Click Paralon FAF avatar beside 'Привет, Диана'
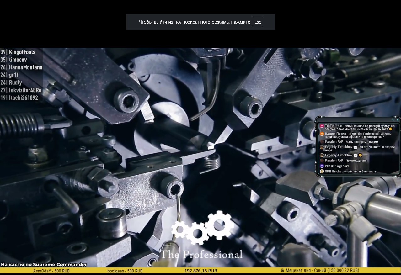 point(322,161)
